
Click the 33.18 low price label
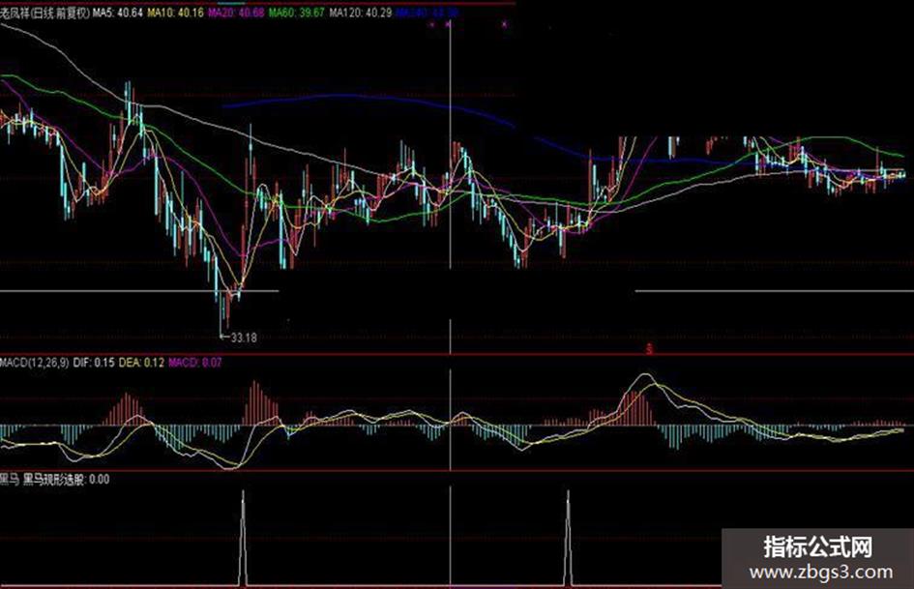point(244,338)
